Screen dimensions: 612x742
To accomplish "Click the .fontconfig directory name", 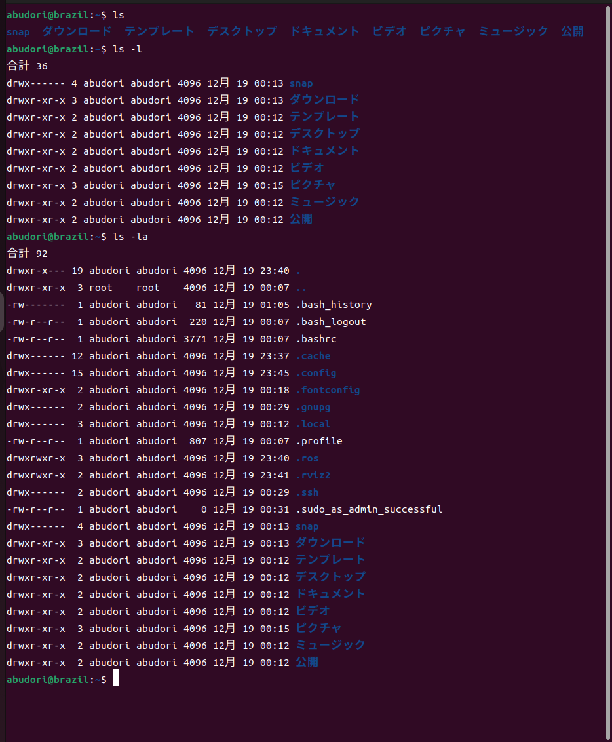I will pos(328,390).
